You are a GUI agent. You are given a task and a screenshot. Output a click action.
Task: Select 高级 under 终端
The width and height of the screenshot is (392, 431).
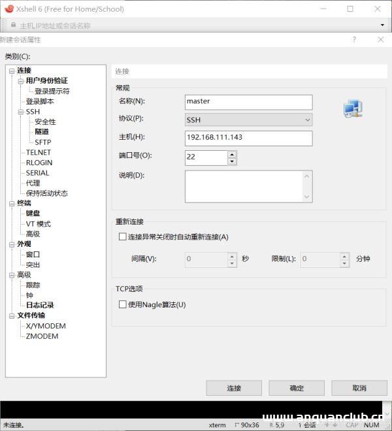(33, 234)
